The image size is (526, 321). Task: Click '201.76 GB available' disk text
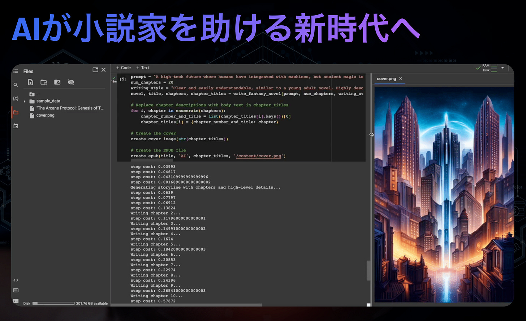click(92, 303)
